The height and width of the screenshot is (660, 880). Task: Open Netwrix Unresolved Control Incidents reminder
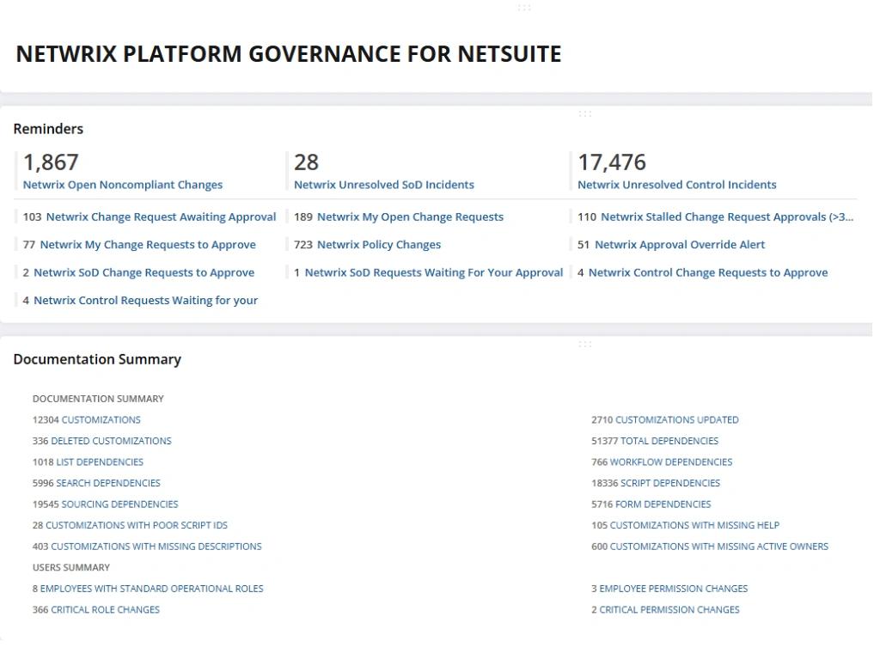(x=677, y=185)
